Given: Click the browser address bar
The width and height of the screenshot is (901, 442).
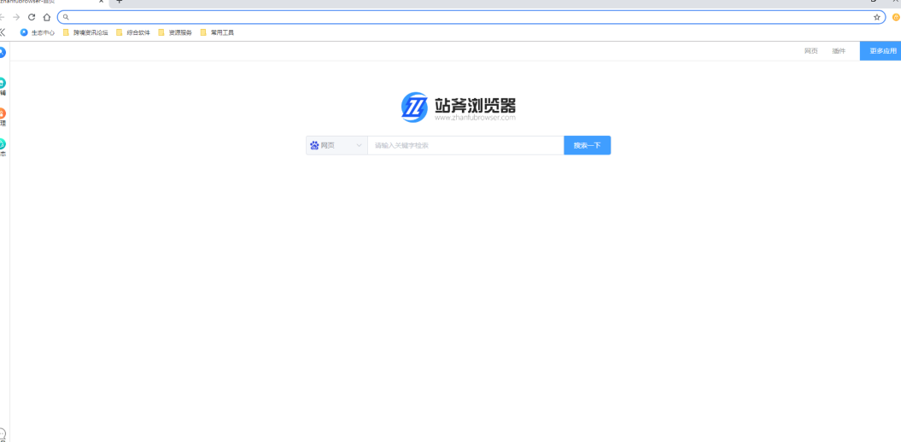Looking at the screenshot, I should [471, 17].
